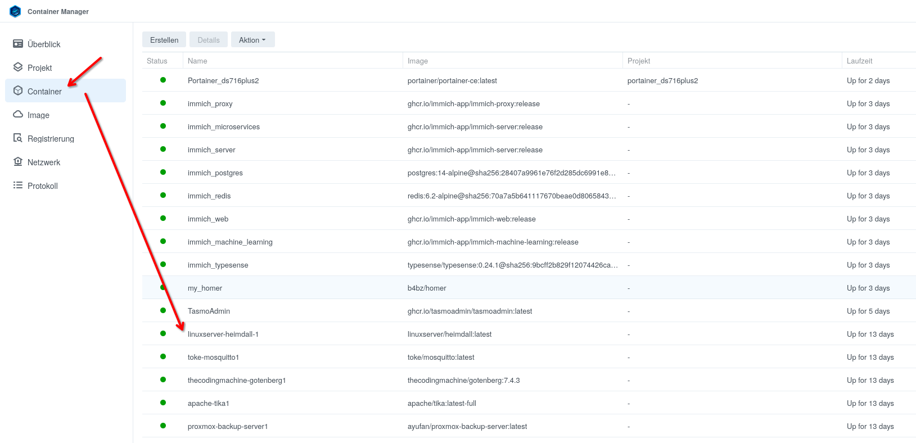Click the Projekt layers icon
The image size is (916, 443).
(x=18, y=67)
